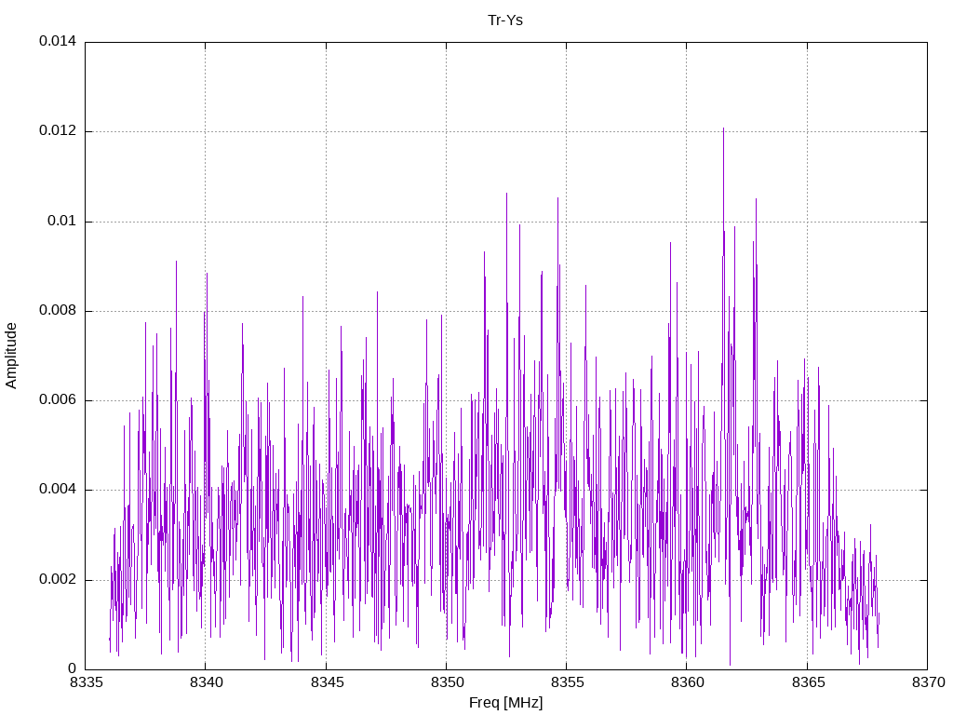
Task: Click the y-axis tick 0.002
Action: tap(58, 579)
